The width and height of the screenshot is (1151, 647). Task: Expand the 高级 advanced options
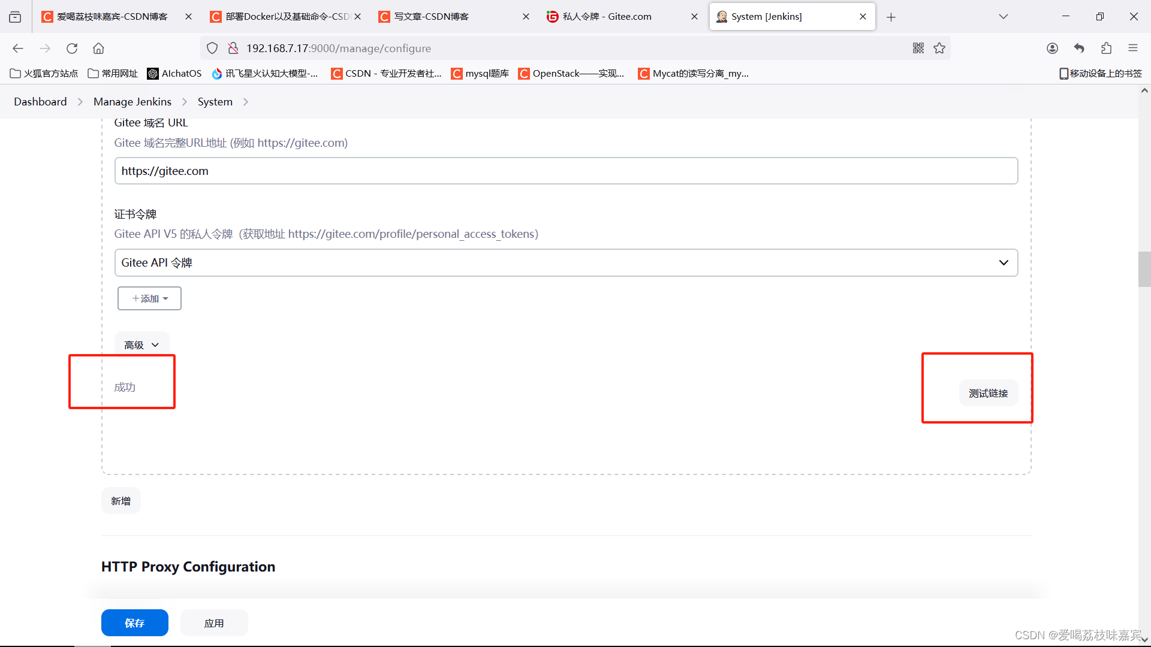[x=142, y=345]
